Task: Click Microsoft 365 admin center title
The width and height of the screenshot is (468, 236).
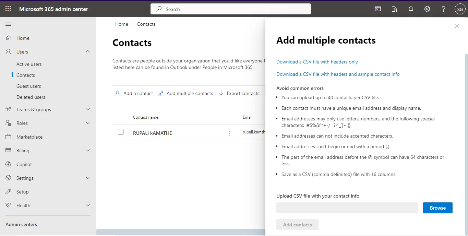Action: (x=53, y=9)
